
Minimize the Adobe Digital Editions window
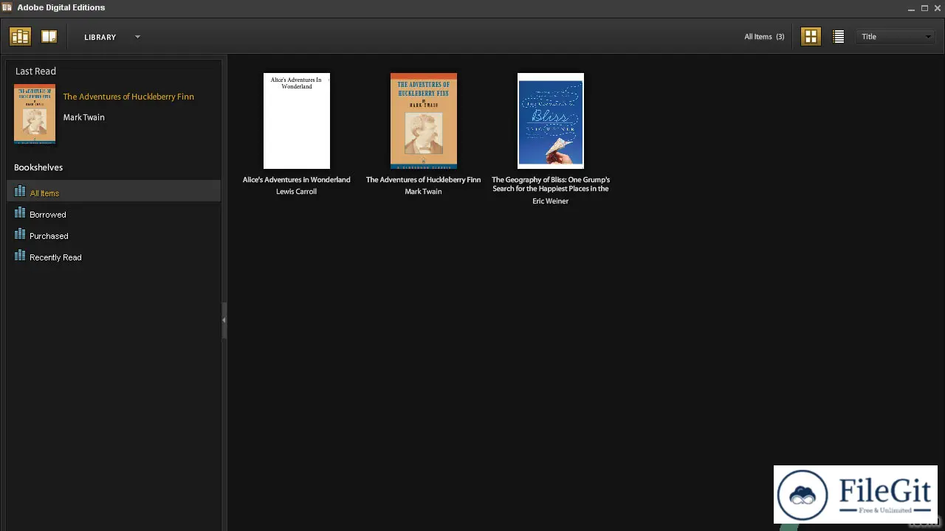[911, 8]
